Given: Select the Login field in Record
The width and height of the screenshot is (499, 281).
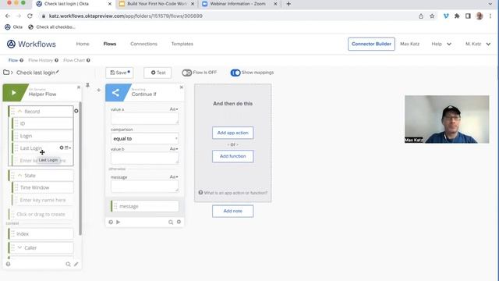Looking at the screenshot, I should [x=43, y=136].
